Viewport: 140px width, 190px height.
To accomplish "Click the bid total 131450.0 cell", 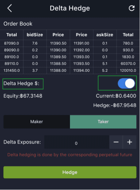I will point(11,71).
